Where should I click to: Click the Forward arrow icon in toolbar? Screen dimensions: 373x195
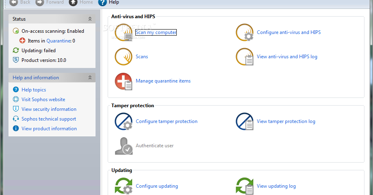(39, 2)
